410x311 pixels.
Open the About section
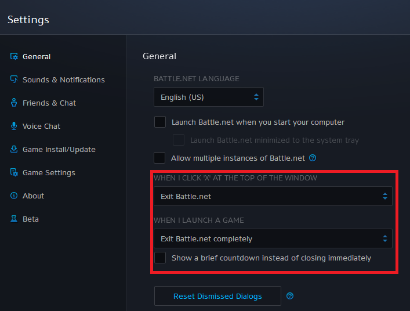point(33,196)
